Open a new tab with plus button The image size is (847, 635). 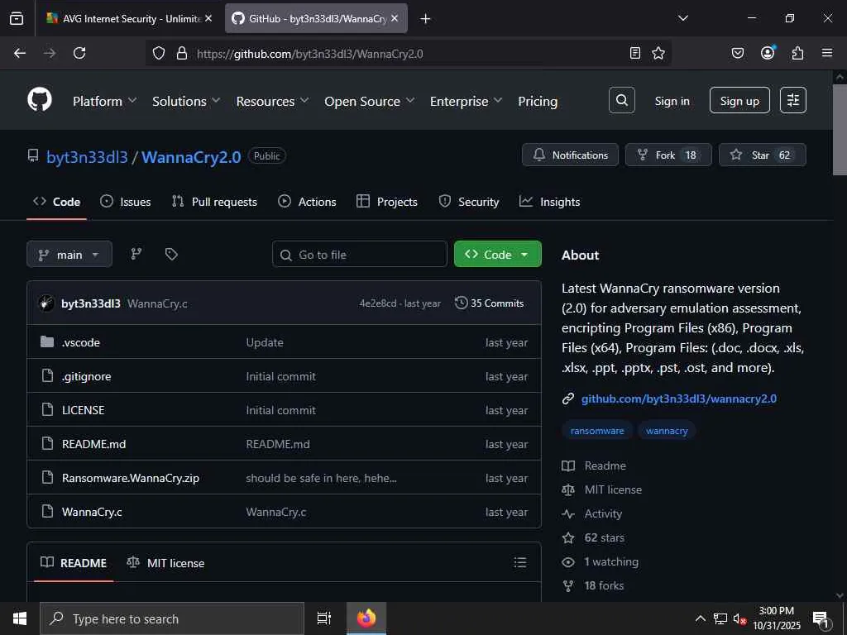click(425, 19)
